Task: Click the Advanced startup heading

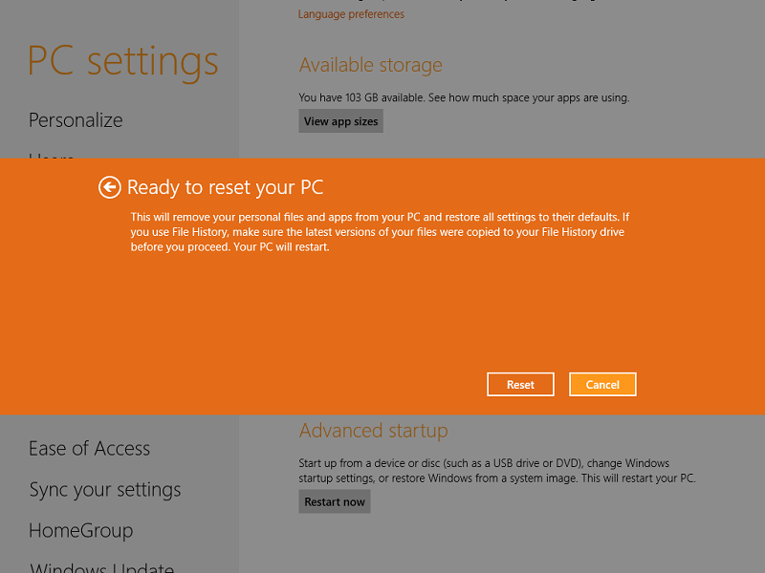Action: [373, 431]
